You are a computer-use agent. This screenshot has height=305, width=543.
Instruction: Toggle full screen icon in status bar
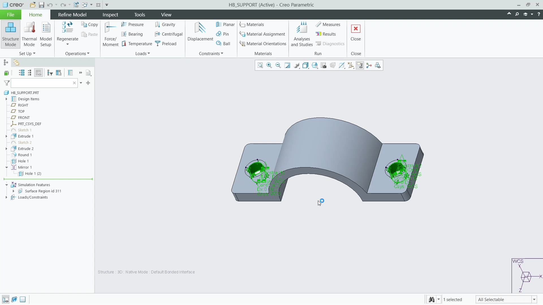(23, 300)
